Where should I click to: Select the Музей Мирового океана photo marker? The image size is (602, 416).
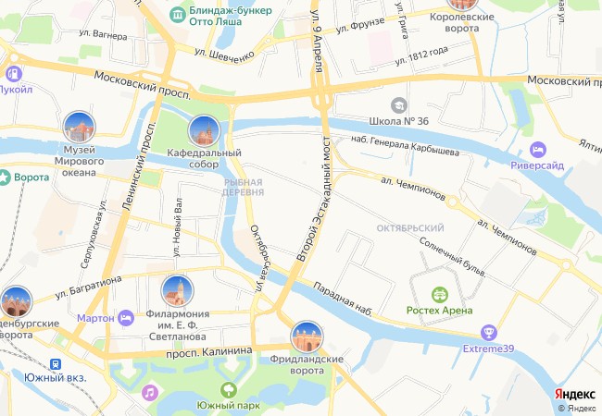click(79, 128)
